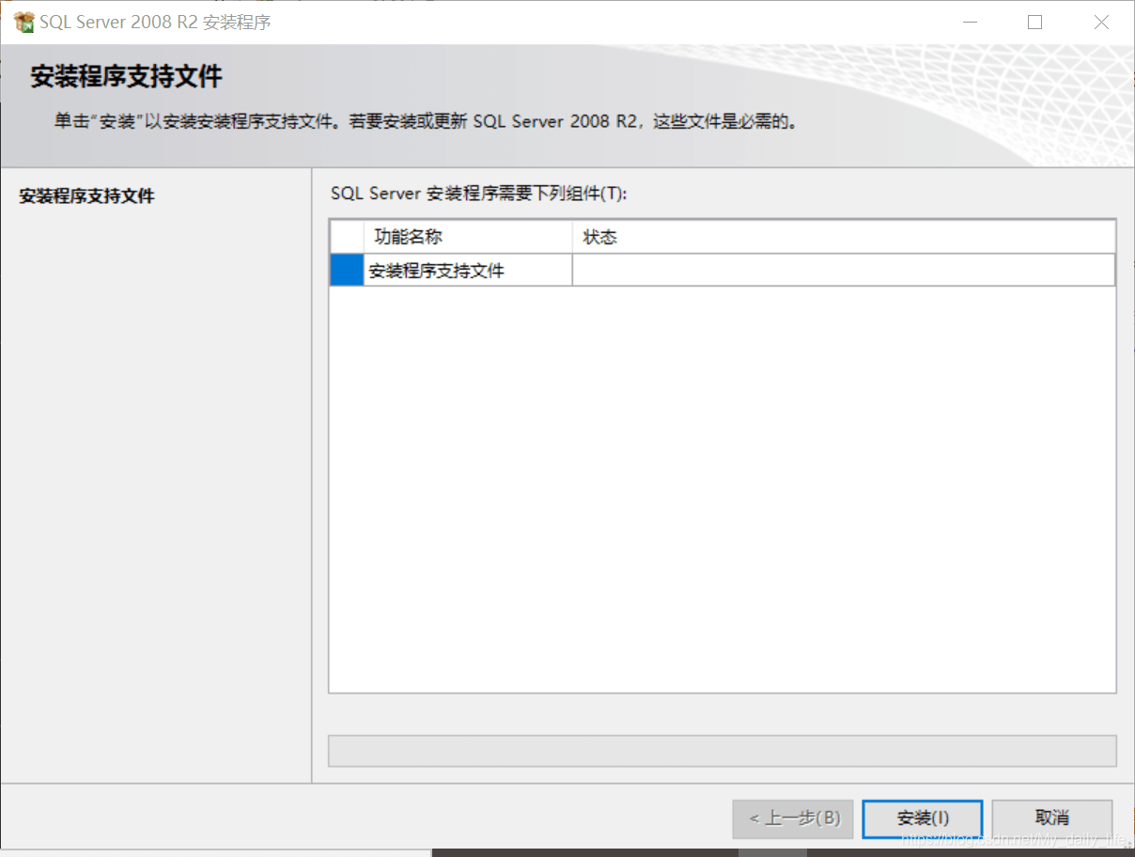Click the blank corner header cell of the table
This screenshot has height=857, width=1135.
[347, 237]
